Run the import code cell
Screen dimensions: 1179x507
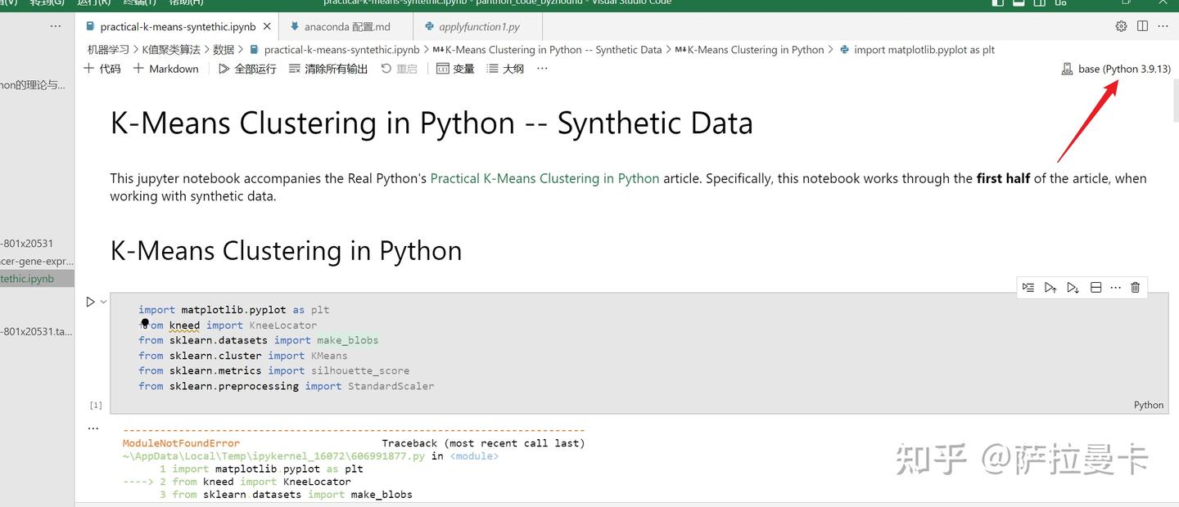point(90,302)
